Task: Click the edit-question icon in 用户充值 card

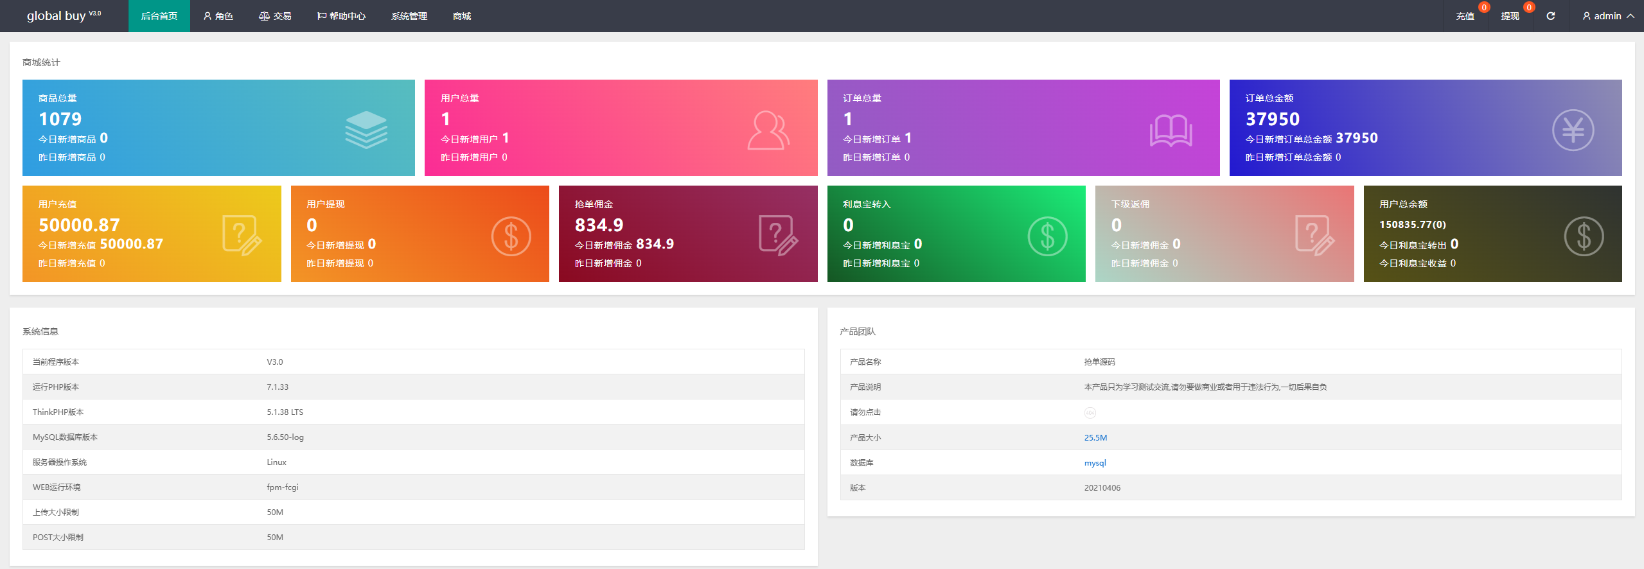Action: click(242, 236)
